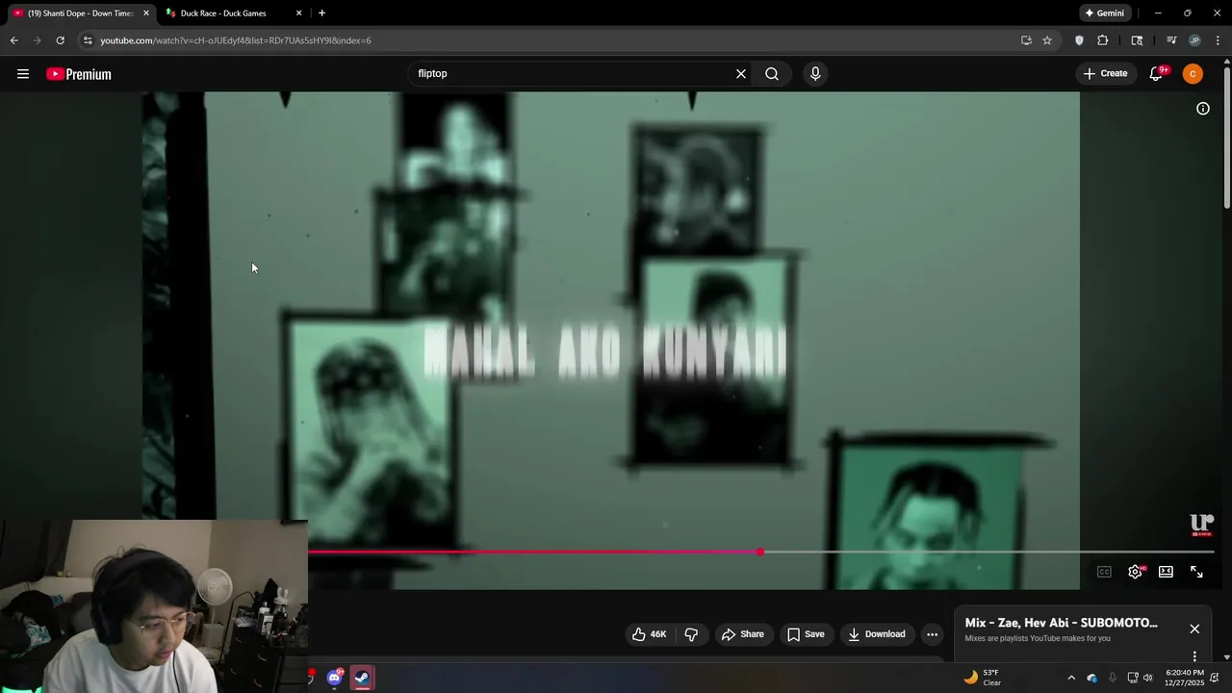The width and height of the screenshot is (1232, 693).
Task: Open the orange account avatar menu
Action: pos(1193,74)
